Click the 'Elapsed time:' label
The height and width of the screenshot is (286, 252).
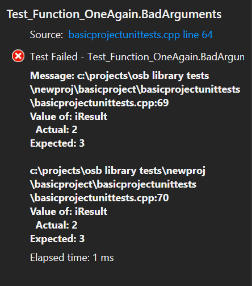click(x=60, y=258)
